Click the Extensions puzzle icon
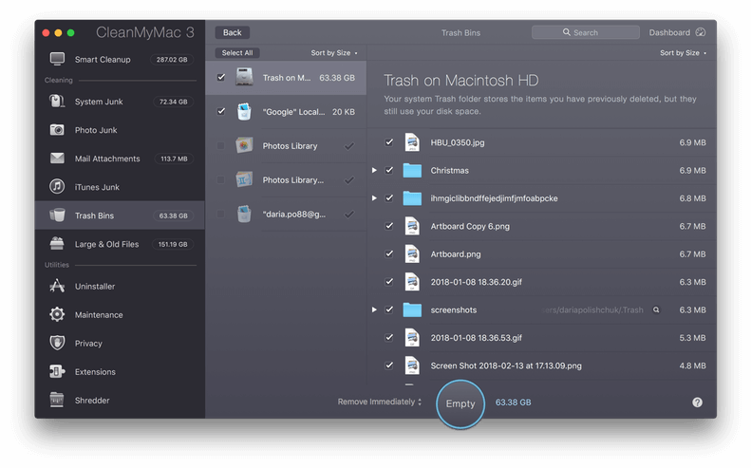 [57, 371]
